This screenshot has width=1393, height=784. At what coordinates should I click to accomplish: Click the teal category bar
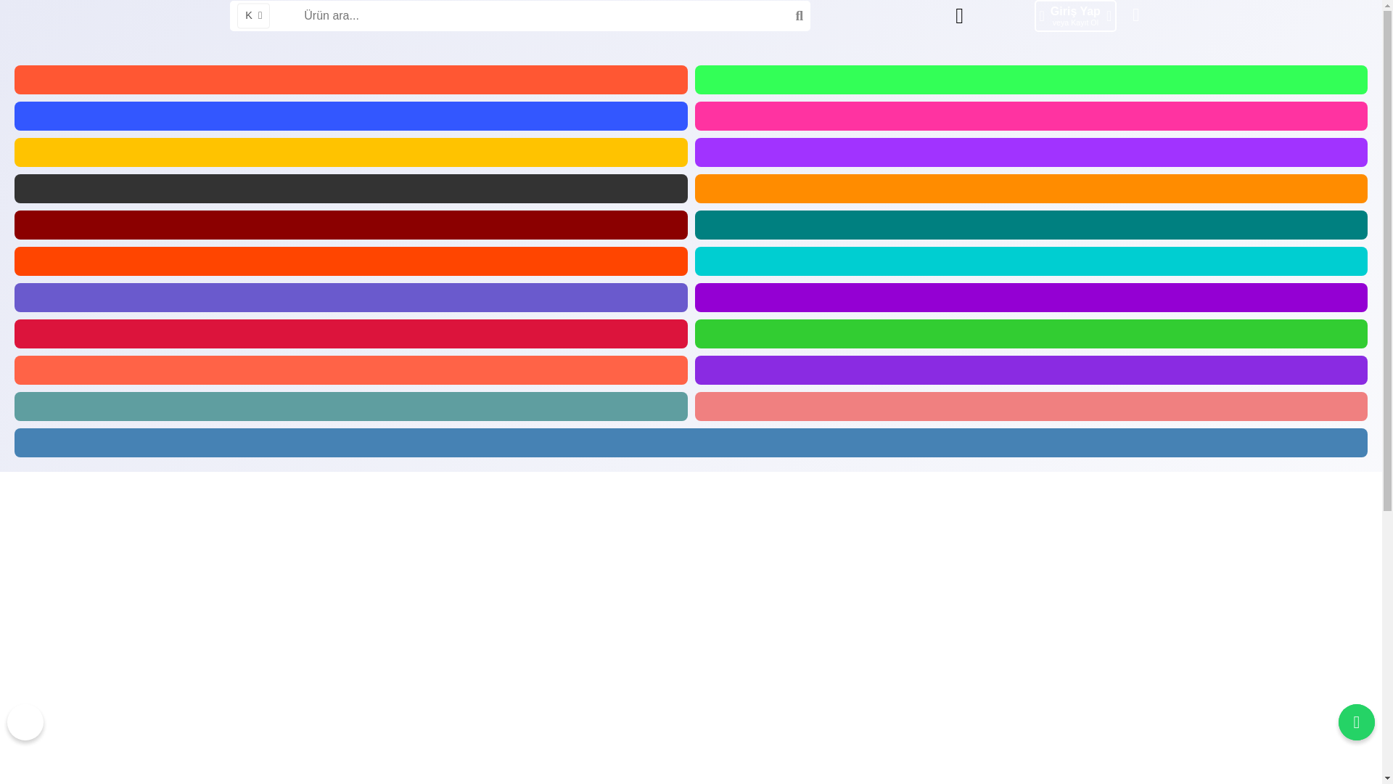coord(1030,225)
